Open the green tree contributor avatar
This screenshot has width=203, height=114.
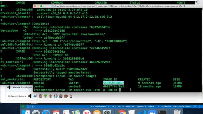[x=45, y=96]
